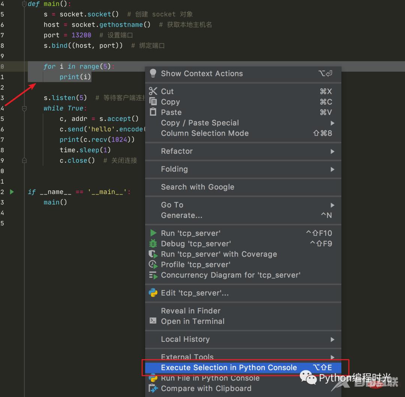Run 'tcp_server' using the green run icon
This screenshot has height=397, width=405.
tap(190, 233)
